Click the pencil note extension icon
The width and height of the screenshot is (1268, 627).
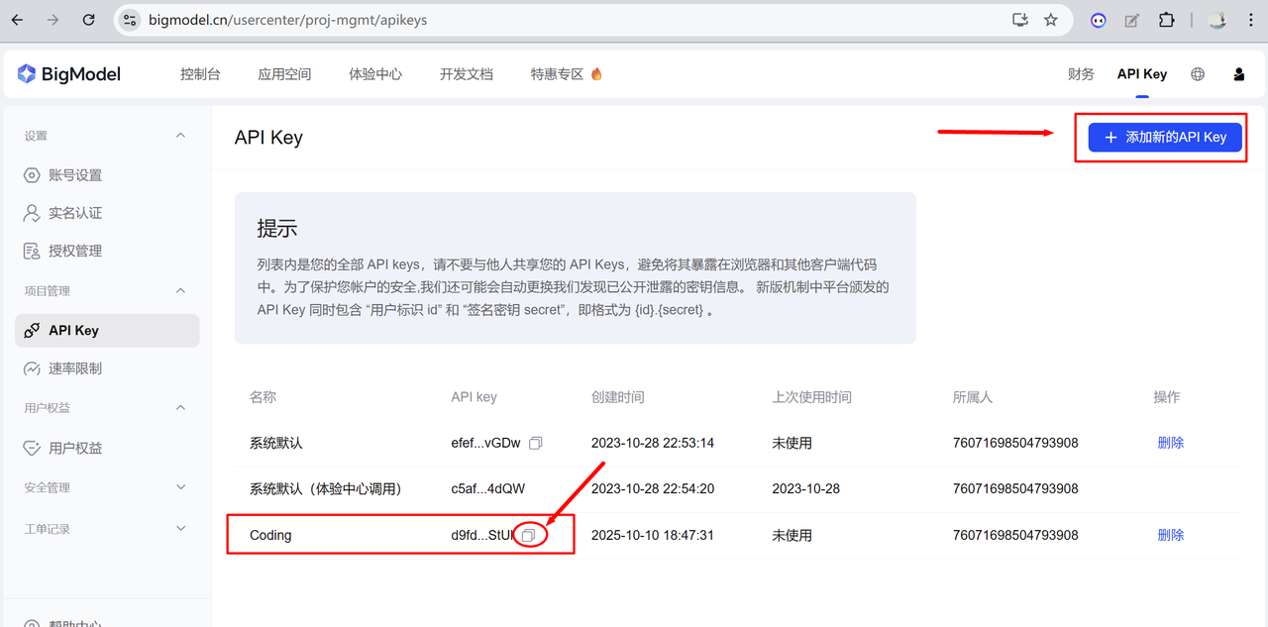click(x=1131, y=20)
